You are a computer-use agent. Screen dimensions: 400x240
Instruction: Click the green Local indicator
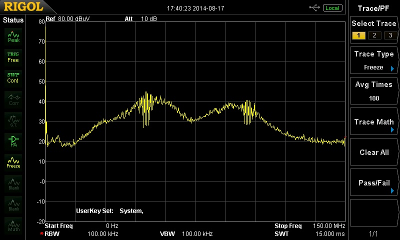332,8
